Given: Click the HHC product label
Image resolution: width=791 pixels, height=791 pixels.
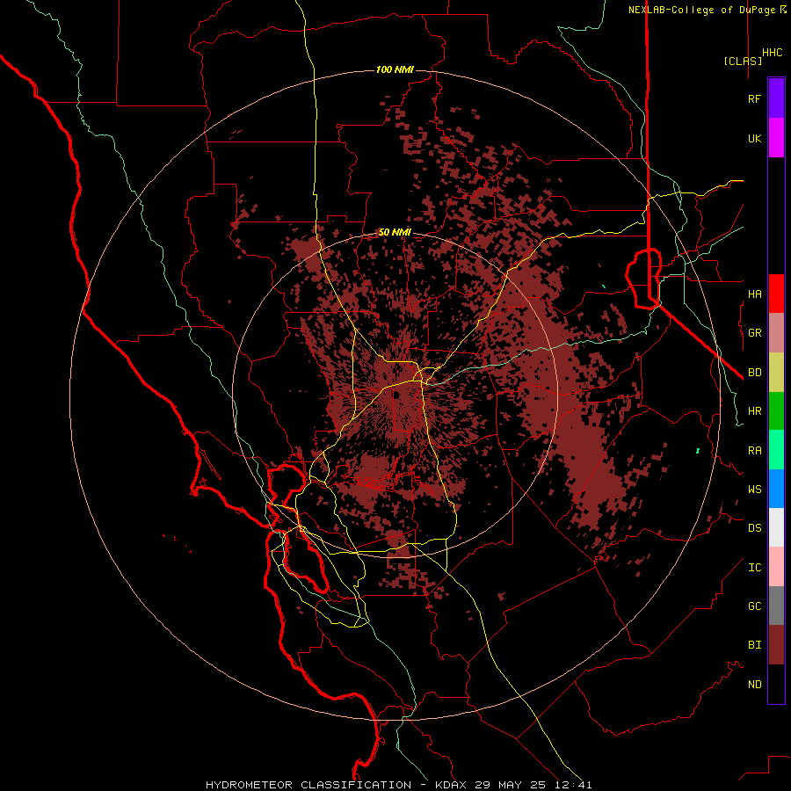Looking at the screenshot, I should coord(773,53).
